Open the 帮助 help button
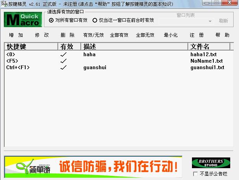The image size is (239, 180). click(223, 35)
